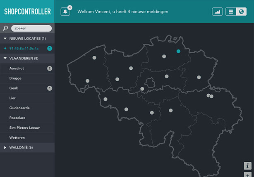The width and height of the screenshot is (254, 177).
Task: Switch to globe map view
Action: (241, 12)
